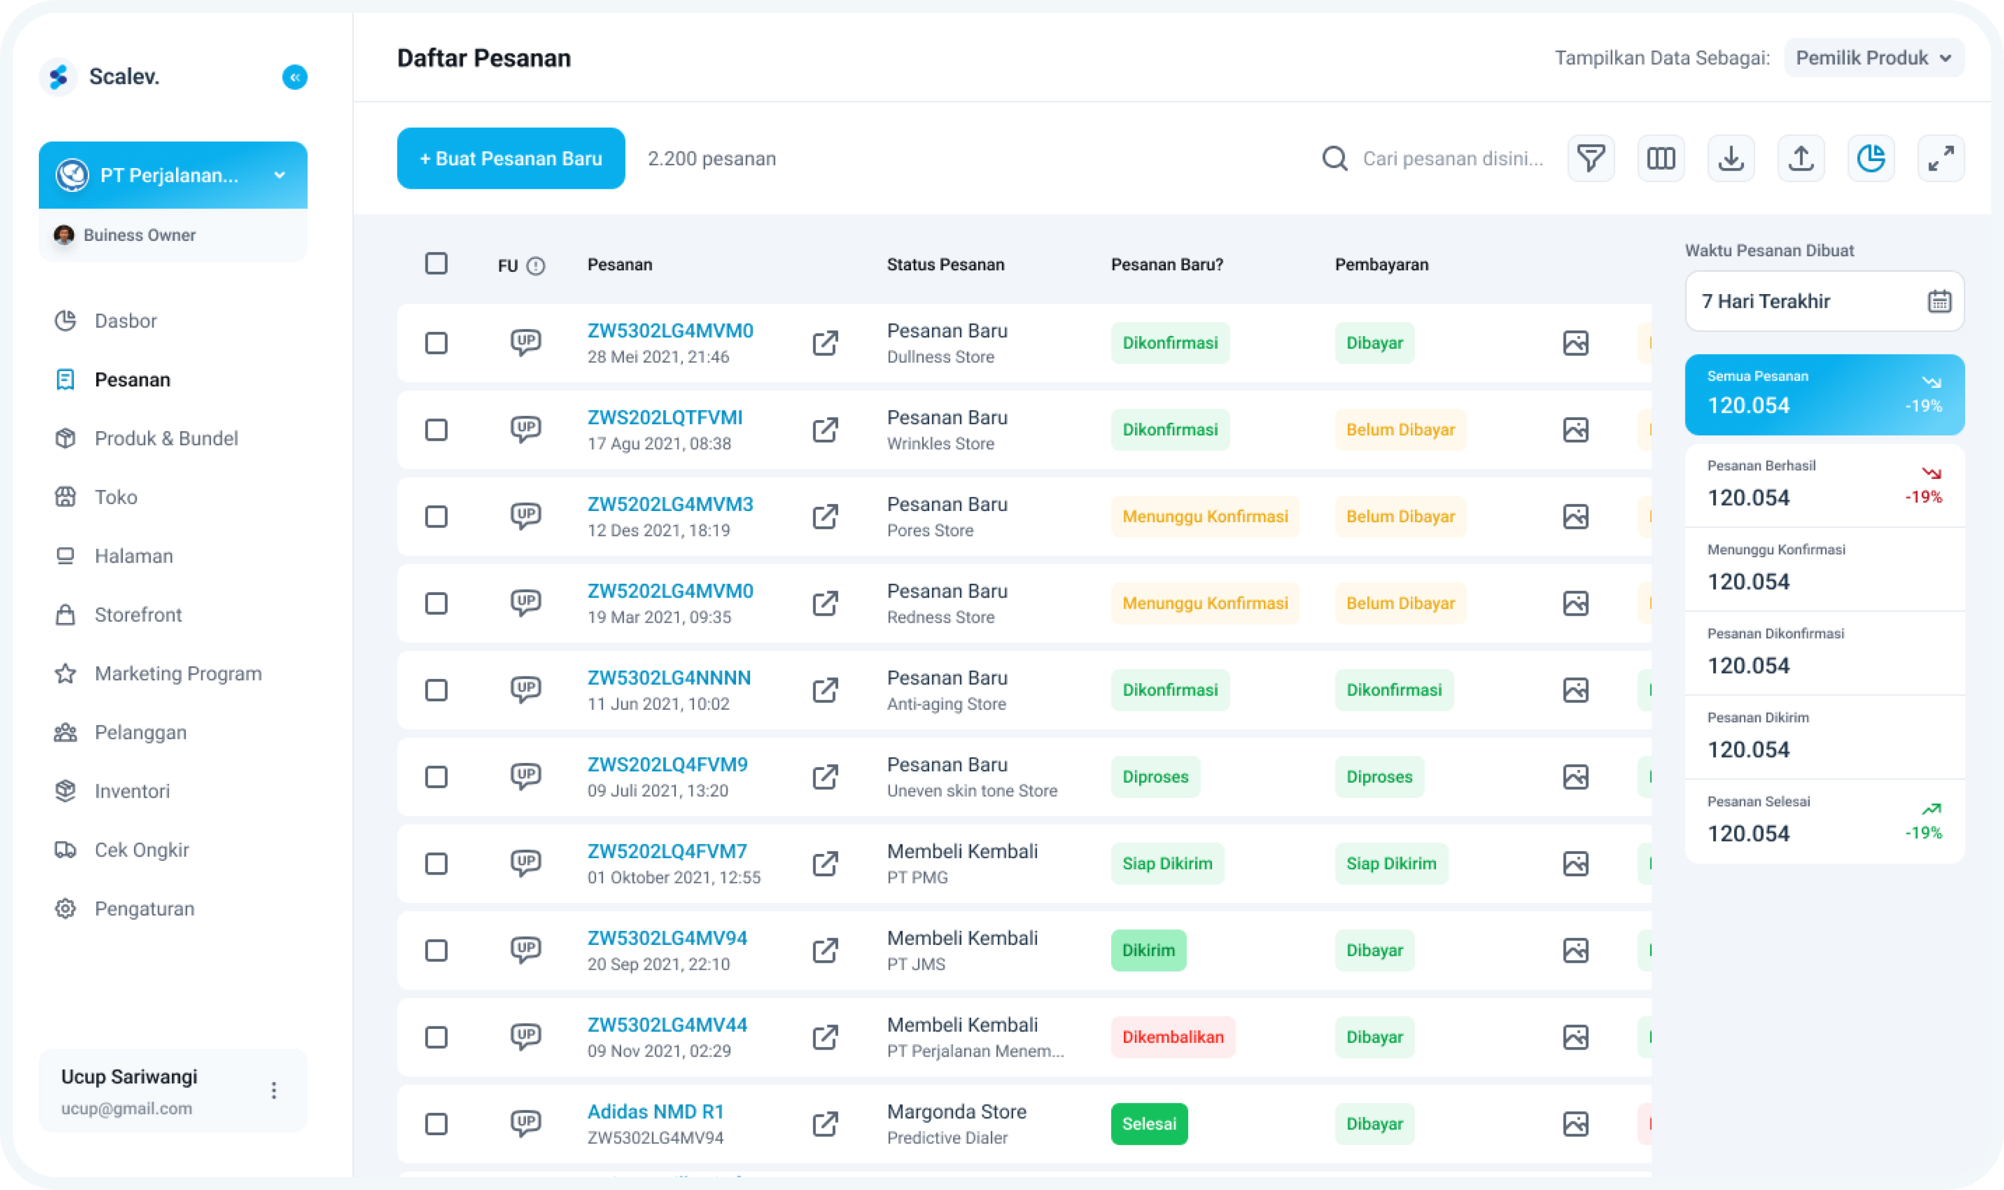The height and width of the screenshot is (1190, 2004).
Task: Click FU info icon in table header
Action: pyautogui.click(x=536, y=265)
